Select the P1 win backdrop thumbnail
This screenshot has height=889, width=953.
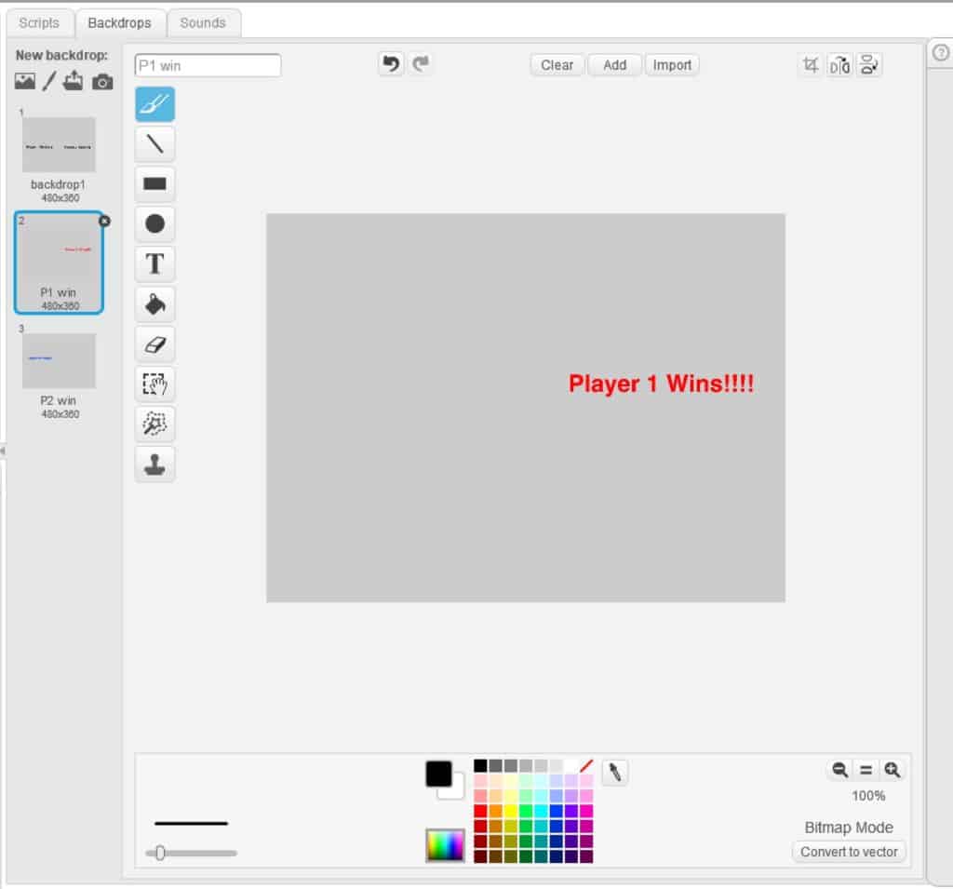(59, 263)
